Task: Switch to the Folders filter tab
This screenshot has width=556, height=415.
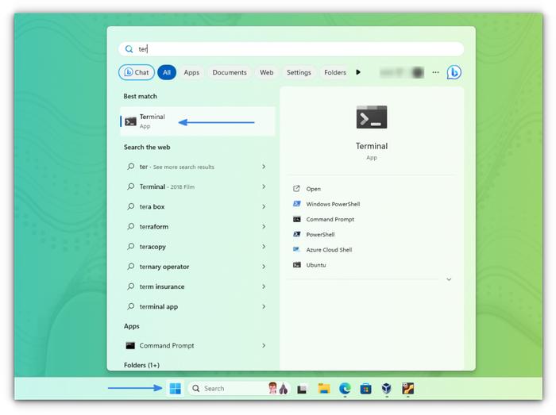Action: coord(334,72)
